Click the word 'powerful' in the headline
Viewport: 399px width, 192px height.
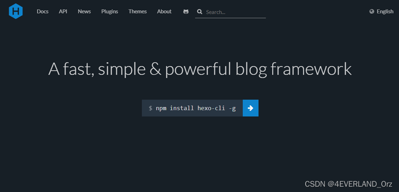(198, 69)
